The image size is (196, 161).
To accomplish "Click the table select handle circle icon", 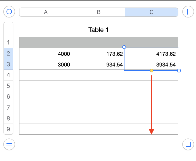I will 9,12.
